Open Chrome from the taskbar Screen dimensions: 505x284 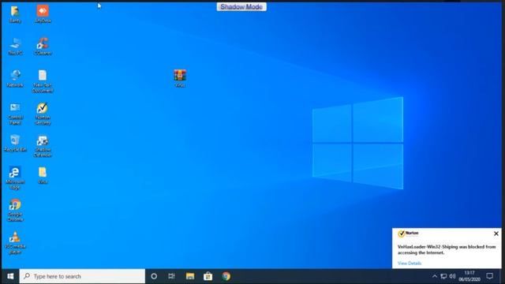tap(226, 276)
